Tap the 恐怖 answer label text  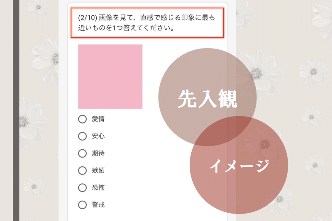(98, 187)
